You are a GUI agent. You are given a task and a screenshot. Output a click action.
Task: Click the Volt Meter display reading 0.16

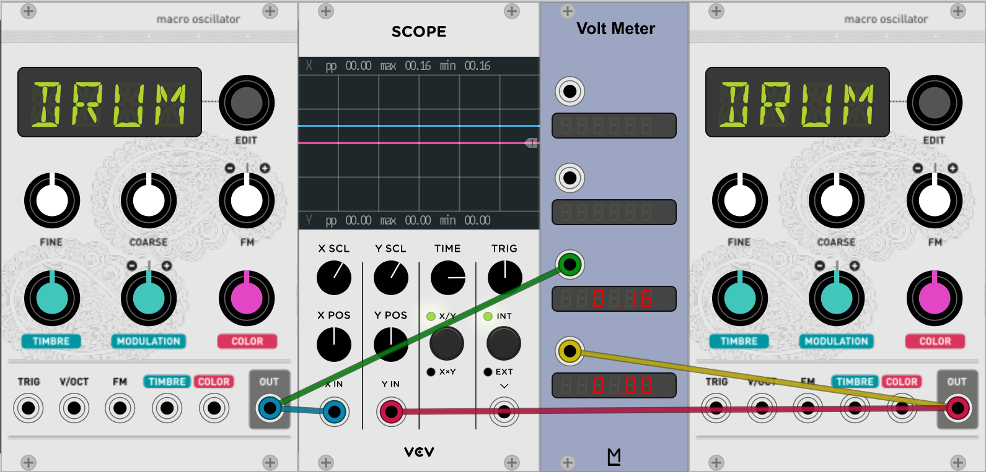(614, 299)
